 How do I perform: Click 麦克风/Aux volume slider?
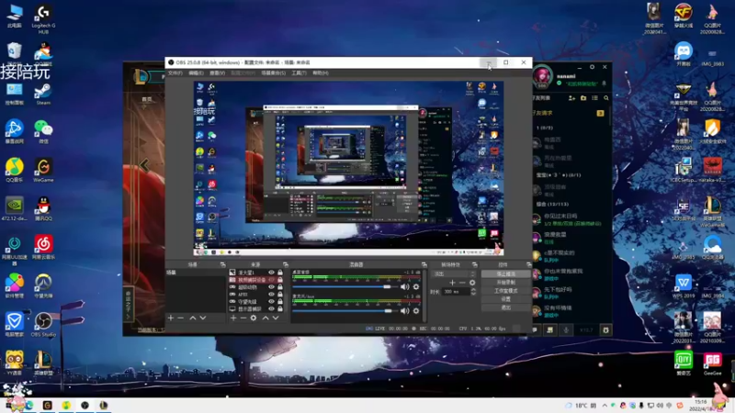[345, 310]
